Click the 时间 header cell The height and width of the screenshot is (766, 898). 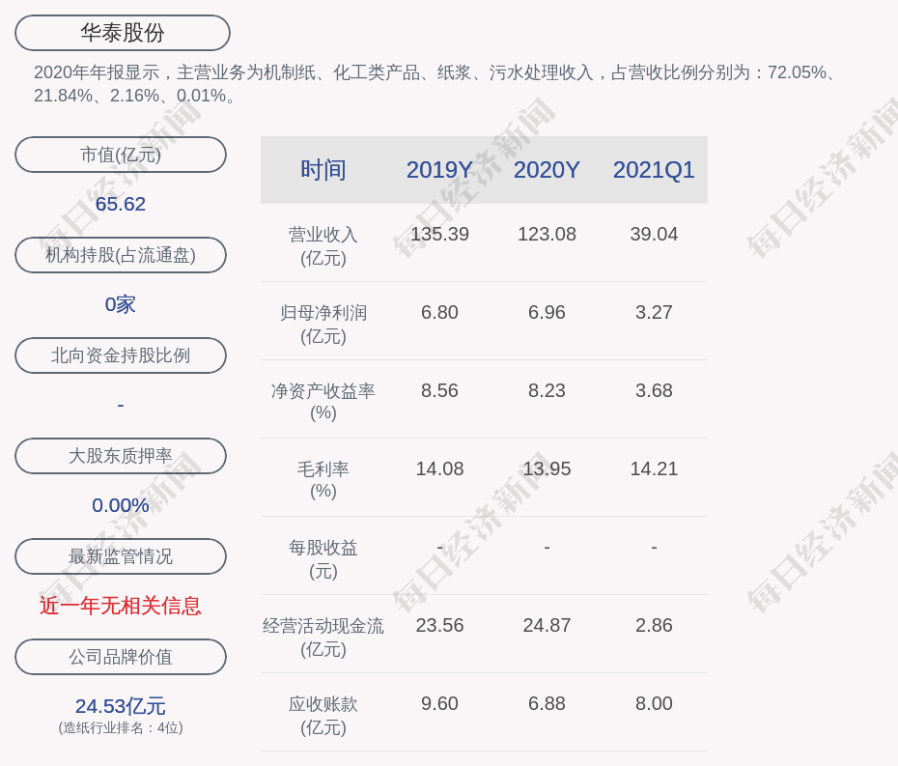pos(323,170)
